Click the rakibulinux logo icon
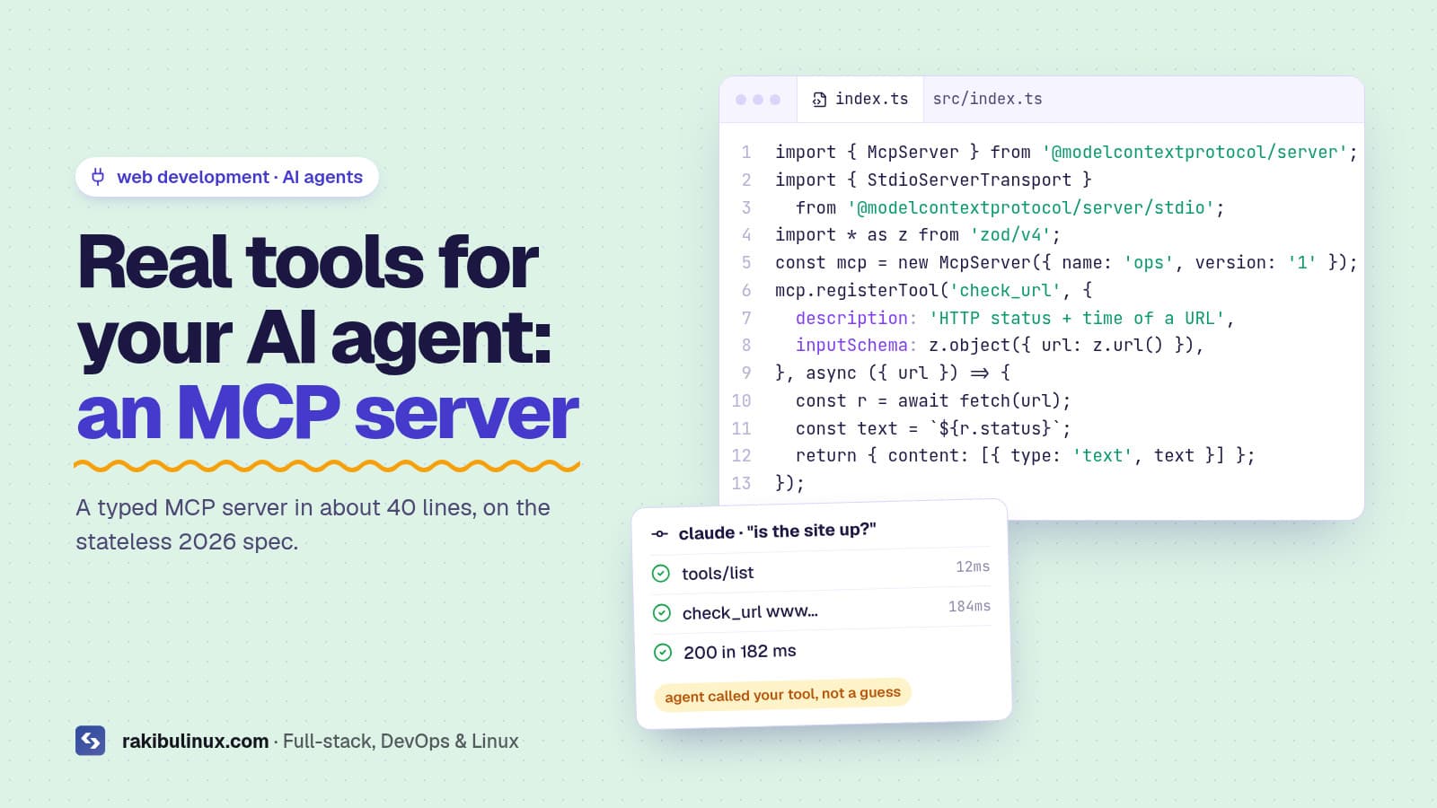 click(x=91, y=741)
